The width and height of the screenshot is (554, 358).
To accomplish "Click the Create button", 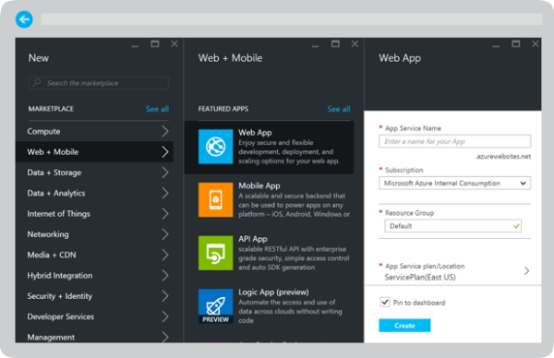I will tap(404, 325).
